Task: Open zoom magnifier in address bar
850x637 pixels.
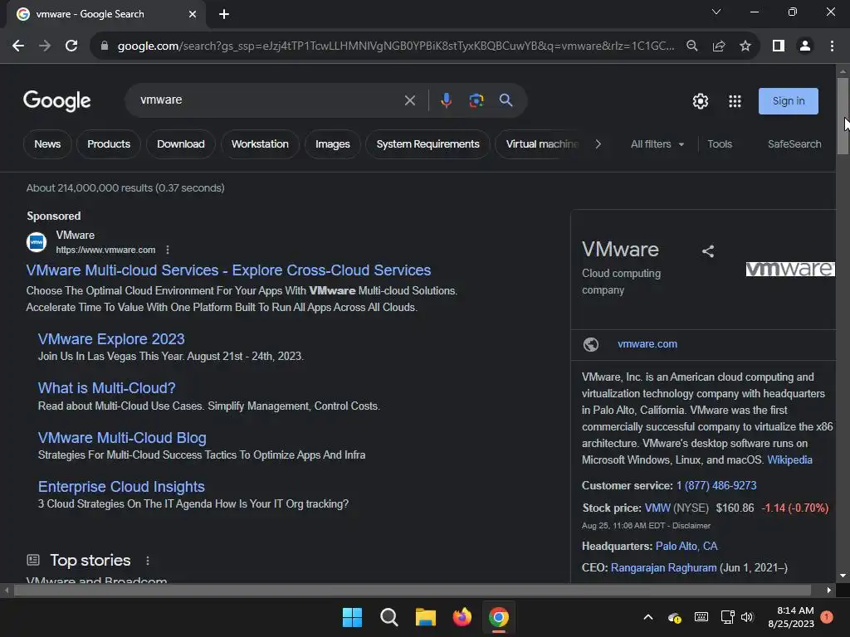Action: click(x=691, y=46)
